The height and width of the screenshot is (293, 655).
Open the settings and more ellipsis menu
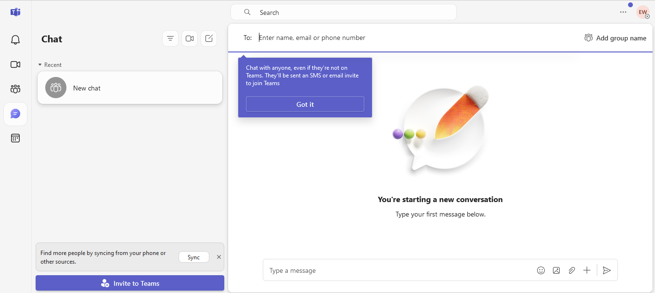(623, 12)
